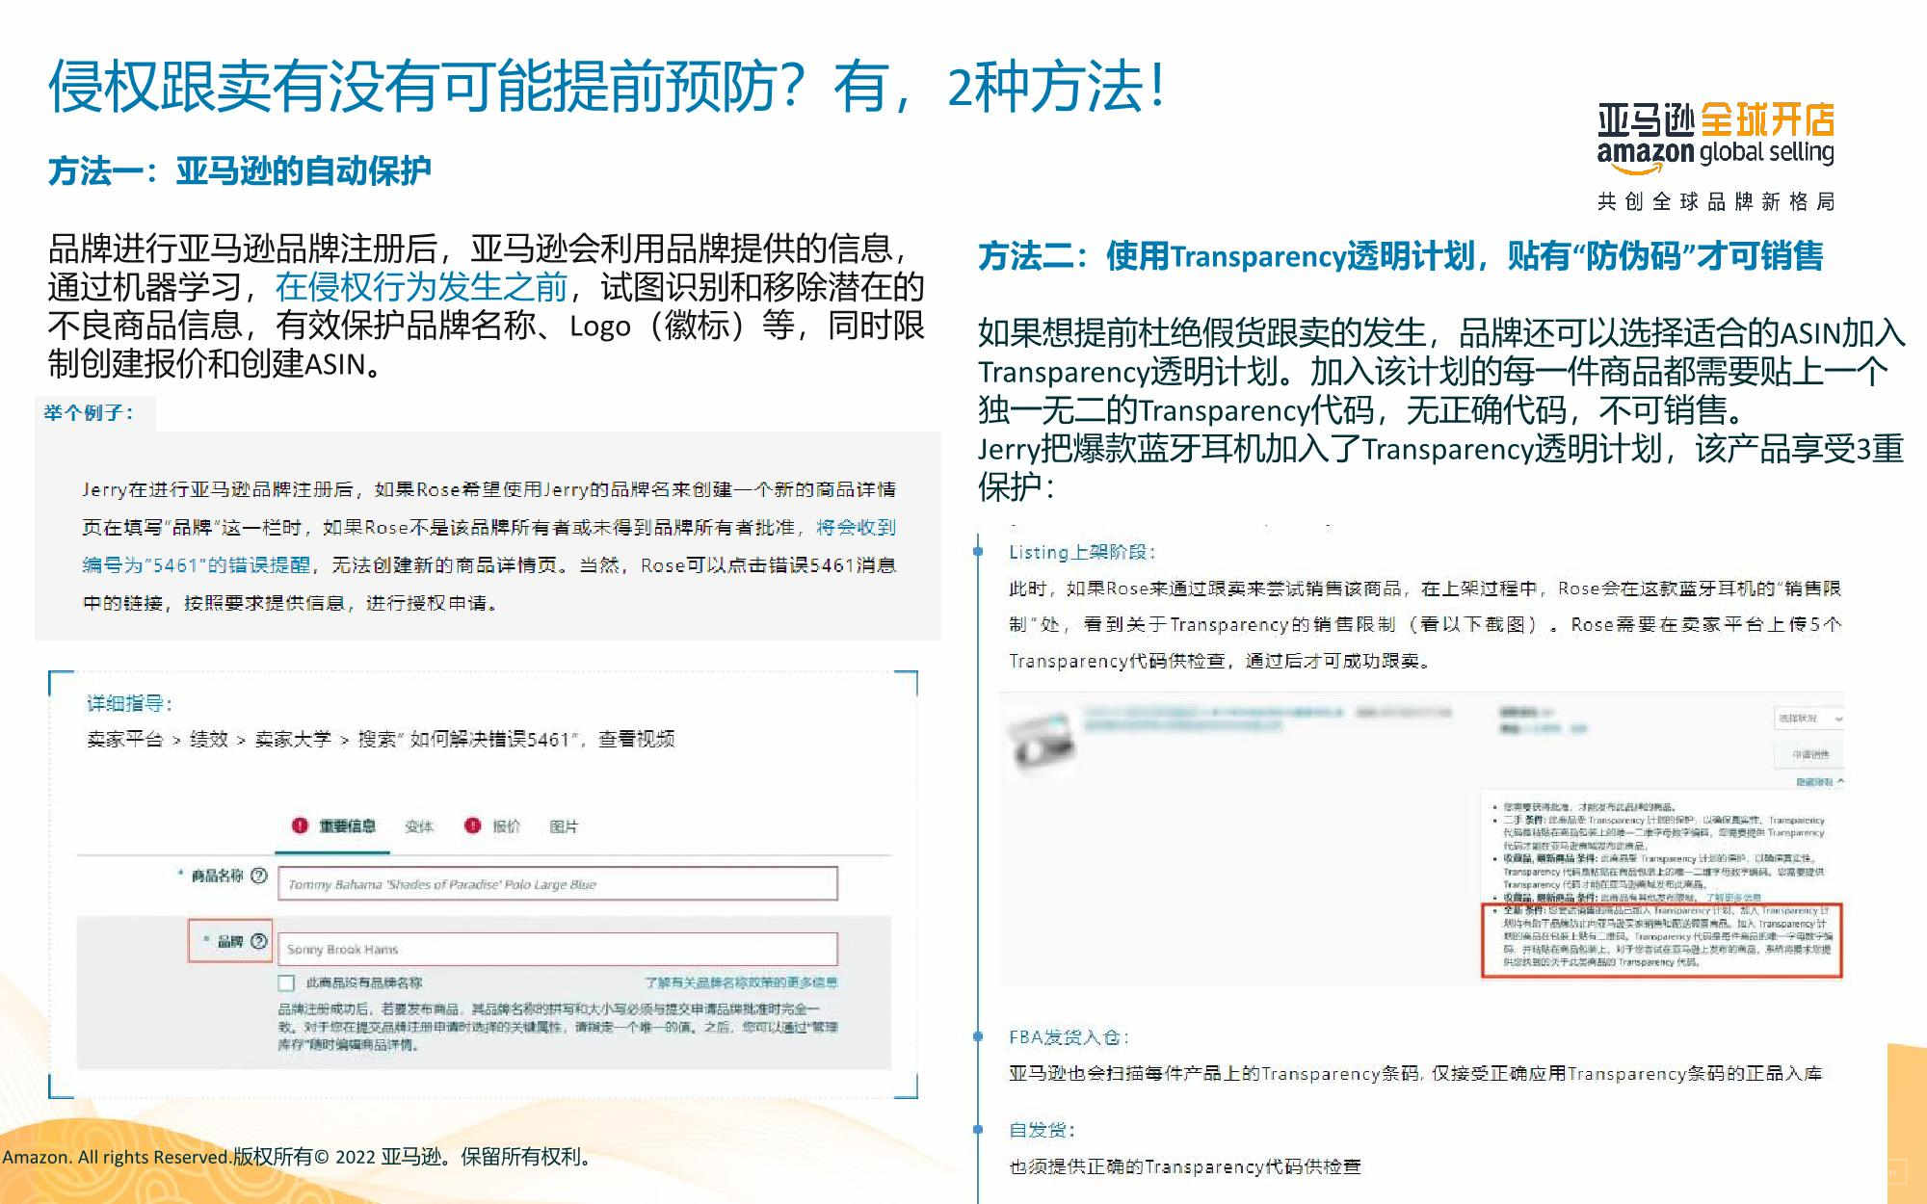Screen dimensions: 1927x1204
Task: Click the 自发货： stage label
Action: tap(1042, 1130)
